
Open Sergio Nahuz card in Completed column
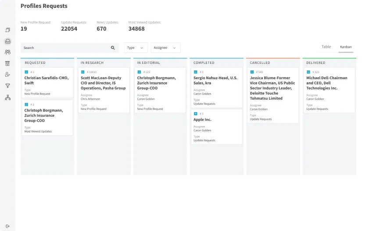(216, 80)
